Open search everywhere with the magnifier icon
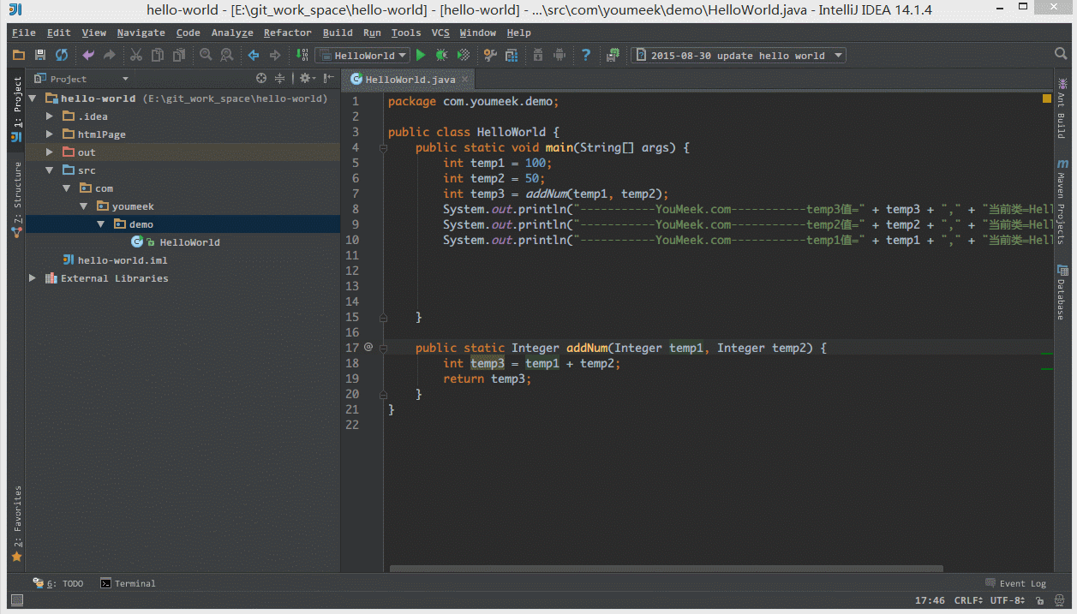The width and height of the screenshot is (1077, 614). pos(1061,52)
